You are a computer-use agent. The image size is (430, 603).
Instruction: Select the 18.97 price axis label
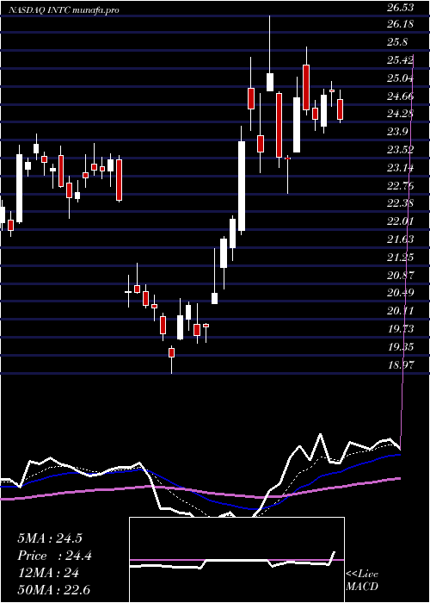coord(400,364)
